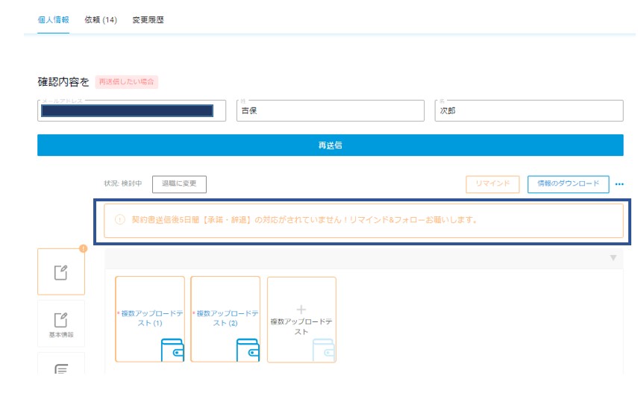Click the orange notification badge on sidebar icon
Screen dimensions: 638x396
pos(83,248)
